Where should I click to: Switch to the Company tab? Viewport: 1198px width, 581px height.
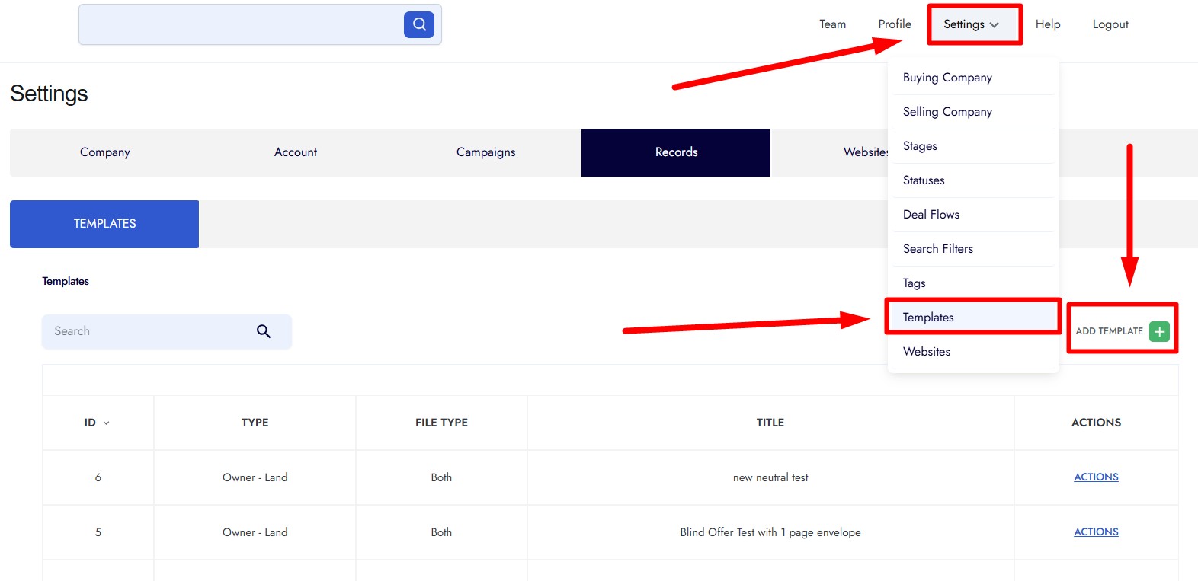(x=105, y=152)
